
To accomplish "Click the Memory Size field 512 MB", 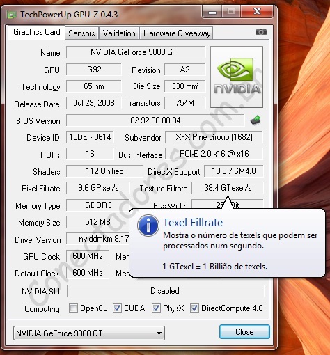I will pyautogui.click(x=97, y=222).
